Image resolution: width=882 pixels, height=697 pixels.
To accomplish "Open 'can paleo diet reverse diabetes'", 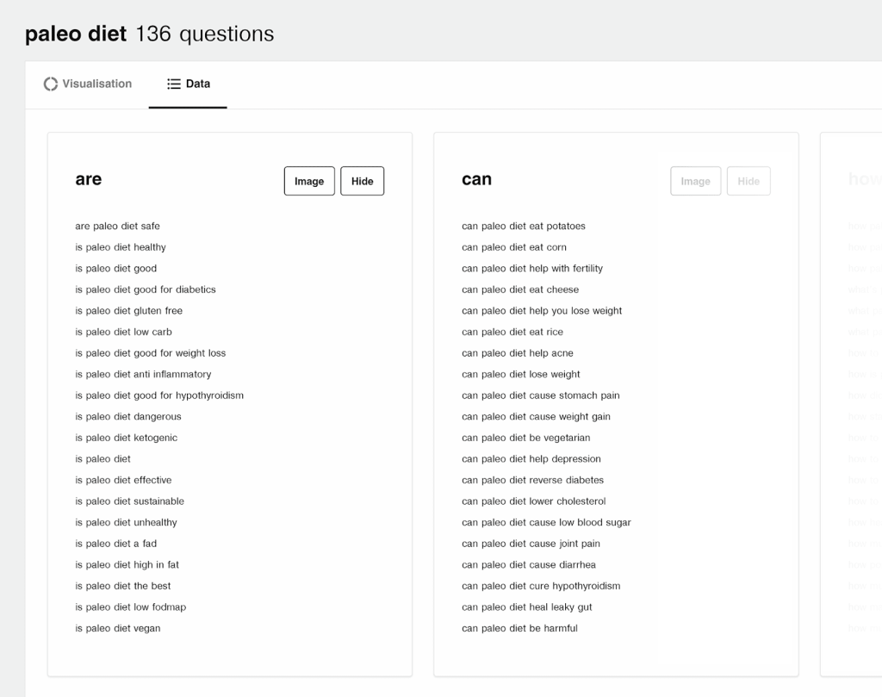I will 532,480.
